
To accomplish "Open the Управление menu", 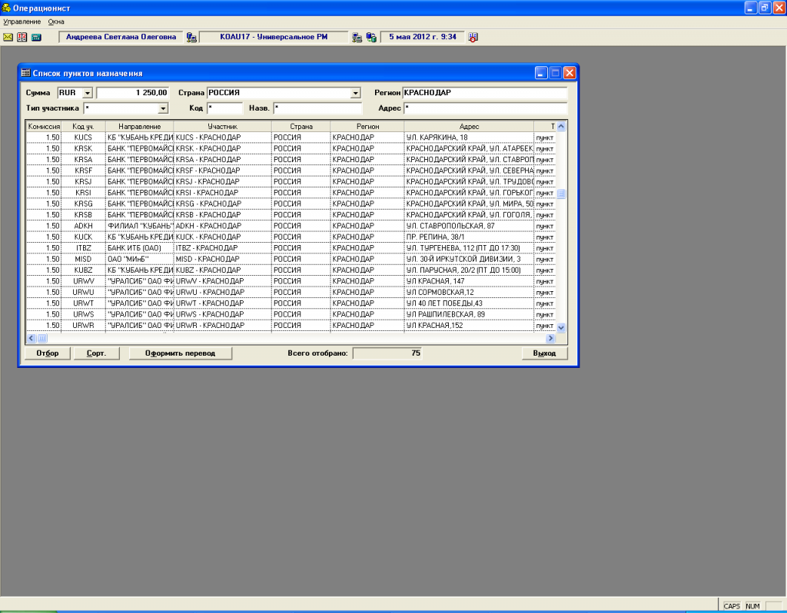I will (22, 22).
